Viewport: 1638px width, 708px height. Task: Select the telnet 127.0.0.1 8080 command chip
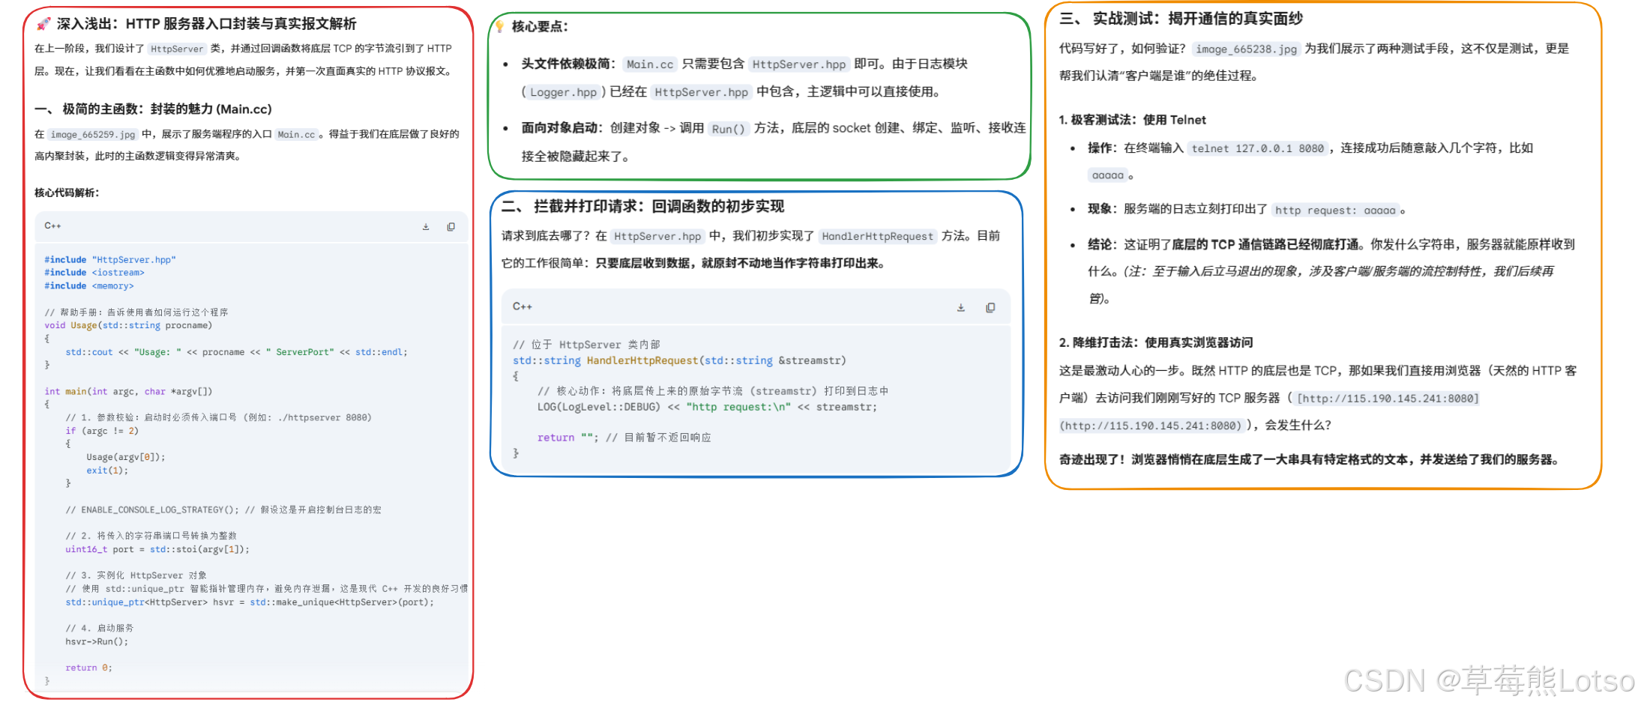click(1258, 148)
